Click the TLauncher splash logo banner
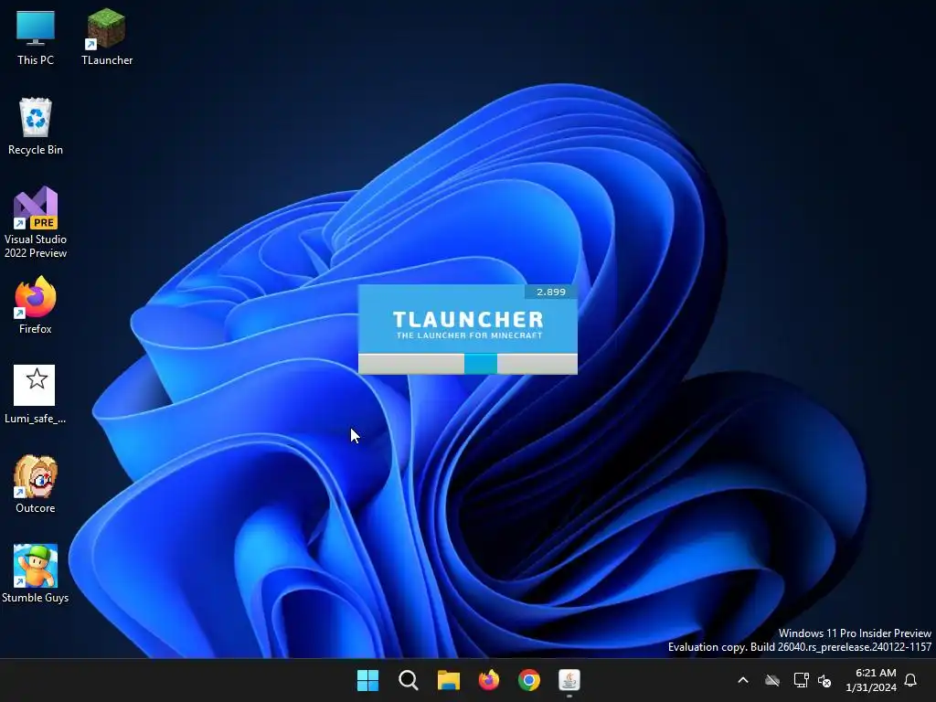The height and width of the screenshot is (702, 936). point(468,319)
